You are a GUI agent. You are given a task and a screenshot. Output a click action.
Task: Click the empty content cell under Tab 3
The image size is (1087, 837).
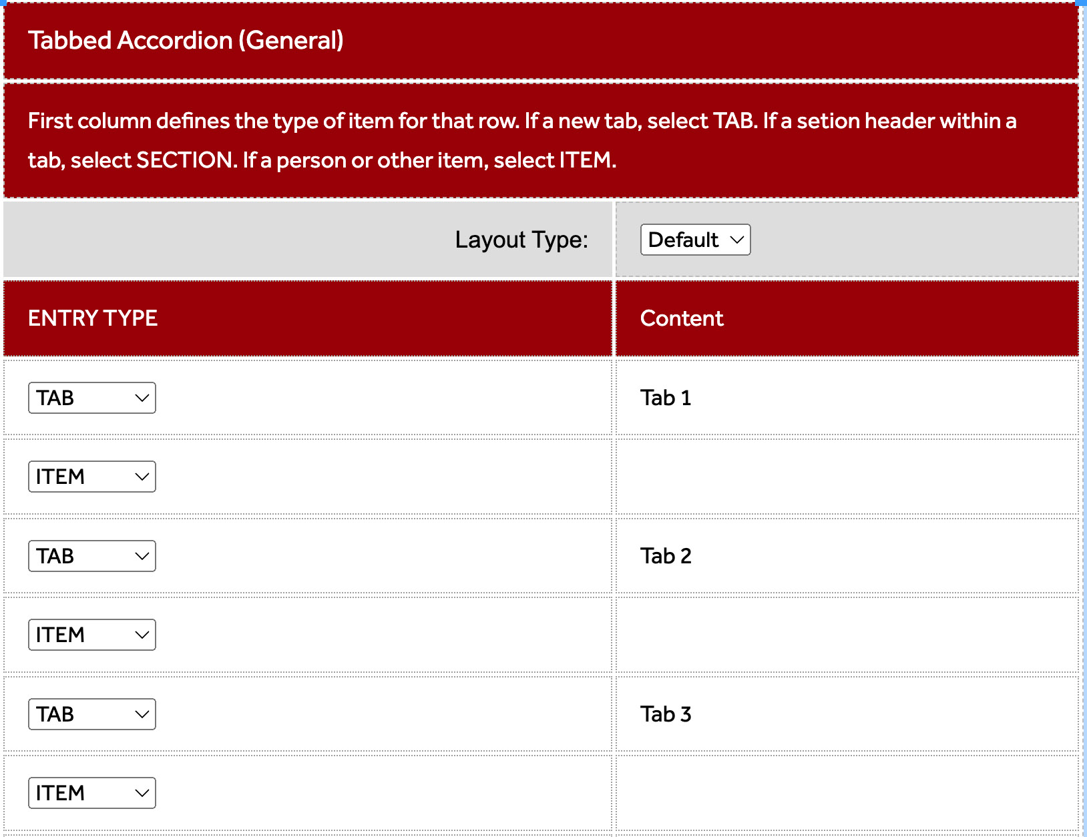(847, 793)
